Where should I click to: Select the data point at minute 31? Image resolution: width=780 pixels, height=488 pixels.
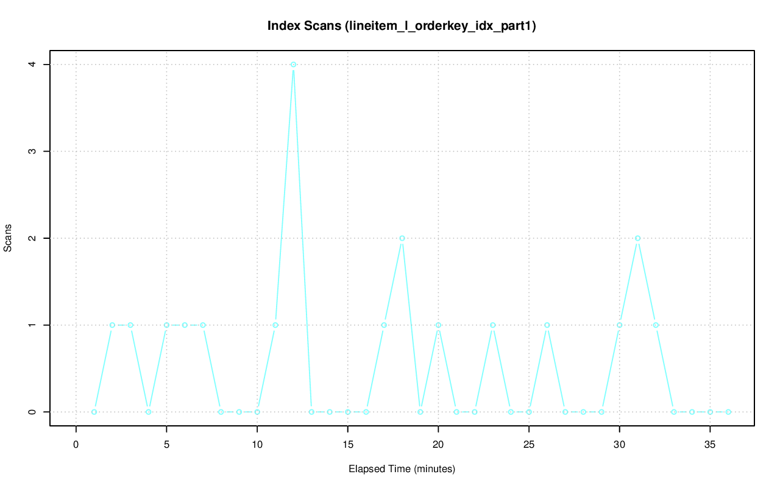tap(637, 238)
